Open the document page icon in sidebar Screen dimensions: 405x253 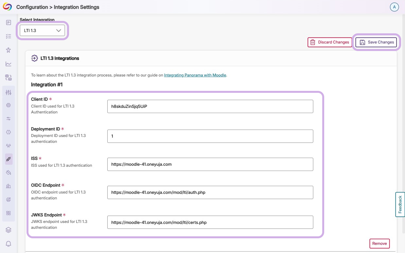pyautogui.click(x=9, y=23)
